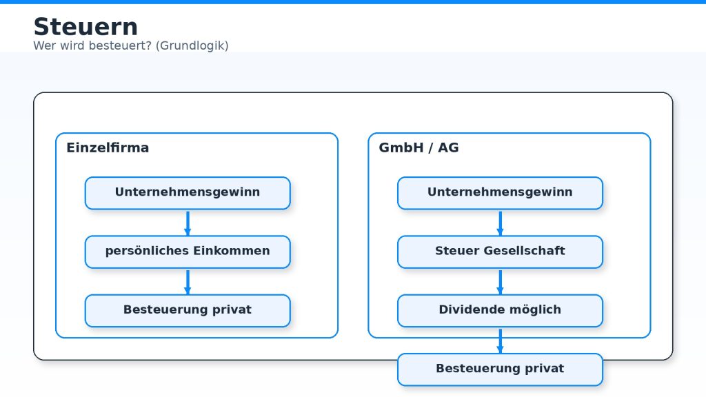Screen dimensions: 706x397
Task: Select the 'persönliches Einkommen' box
Action: (188, 252)
